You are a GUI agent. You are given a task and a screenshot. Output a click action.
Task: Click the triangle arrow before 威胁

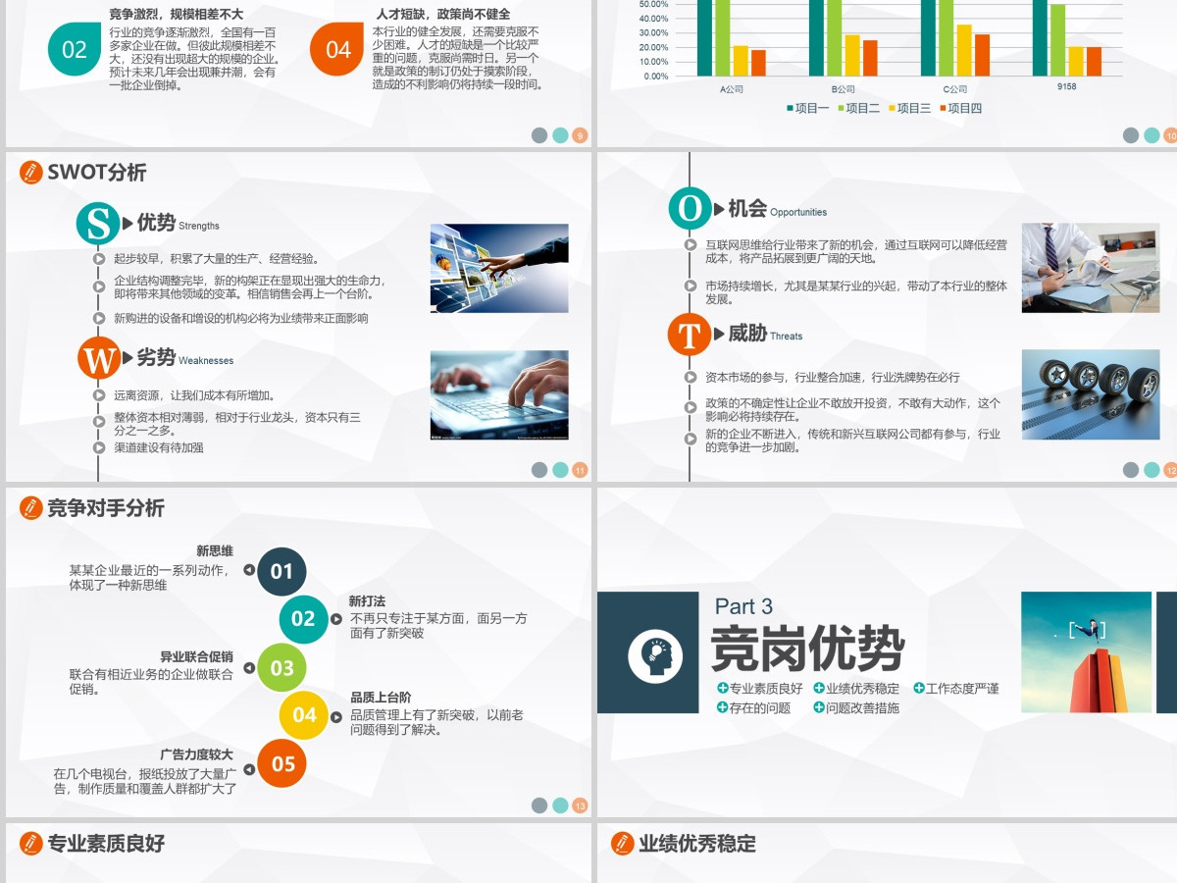pyautogui.click(x=719, y=334)
